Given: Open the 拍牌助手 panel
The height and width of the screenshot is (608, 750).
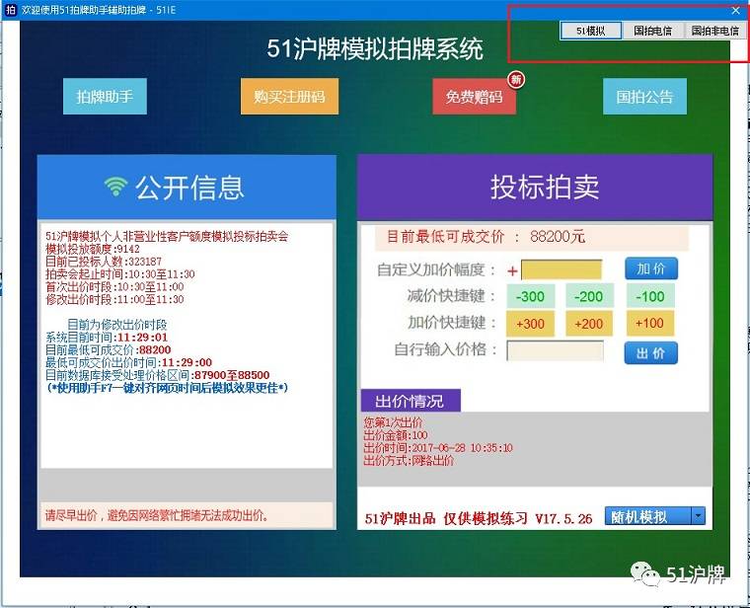Looking at the screenshot, I should 105,97.
